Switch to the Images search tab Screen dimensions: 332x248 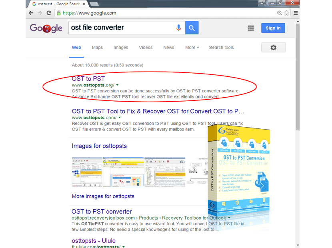tap(121, 48)
